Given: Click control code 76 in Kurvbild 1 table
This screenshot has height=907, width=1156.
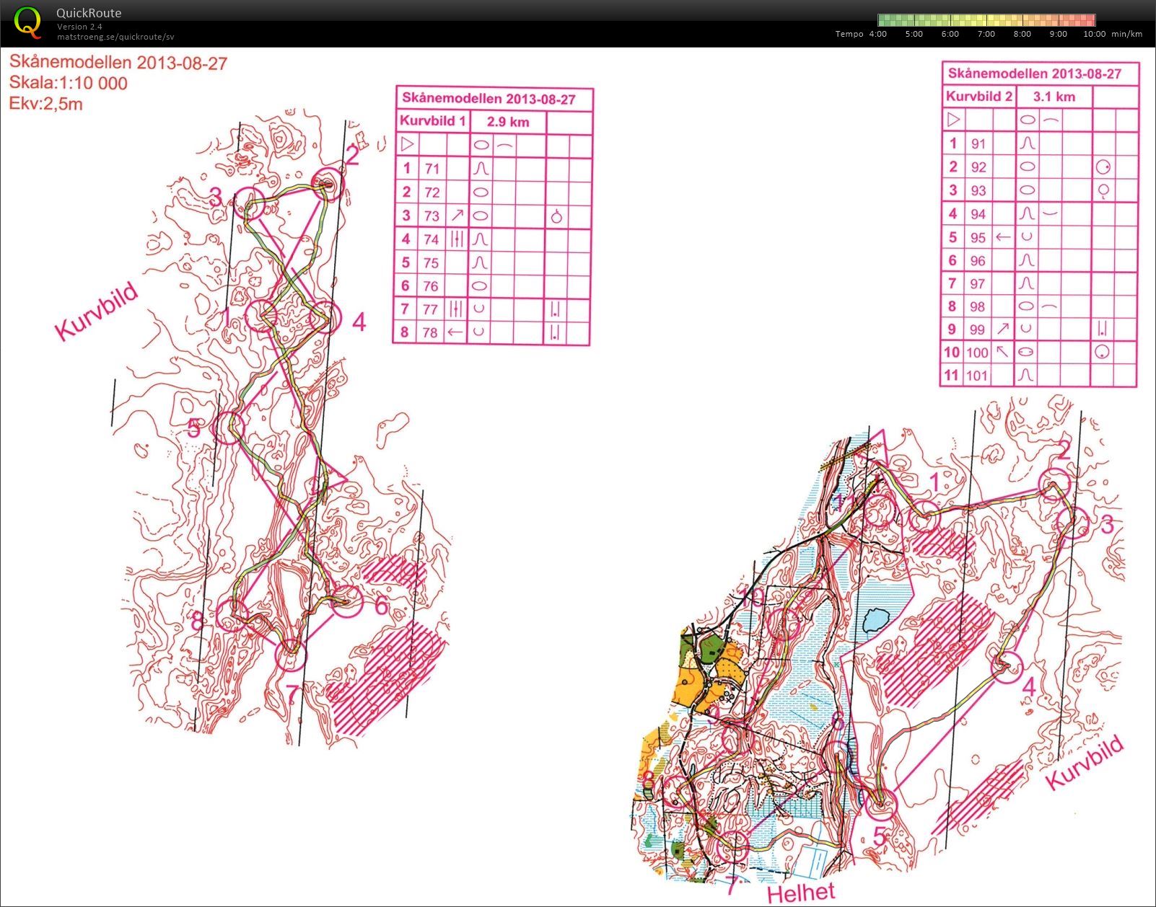Looking at the screenshot, I should [x=432, y=286].
